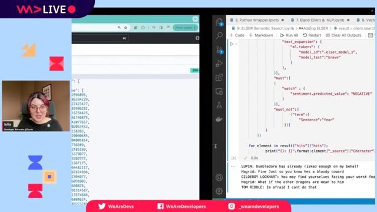Switch to 5. Python Wrapper.ipynb tab
Viewport: 377px width, 212px height.
(257, 20)
